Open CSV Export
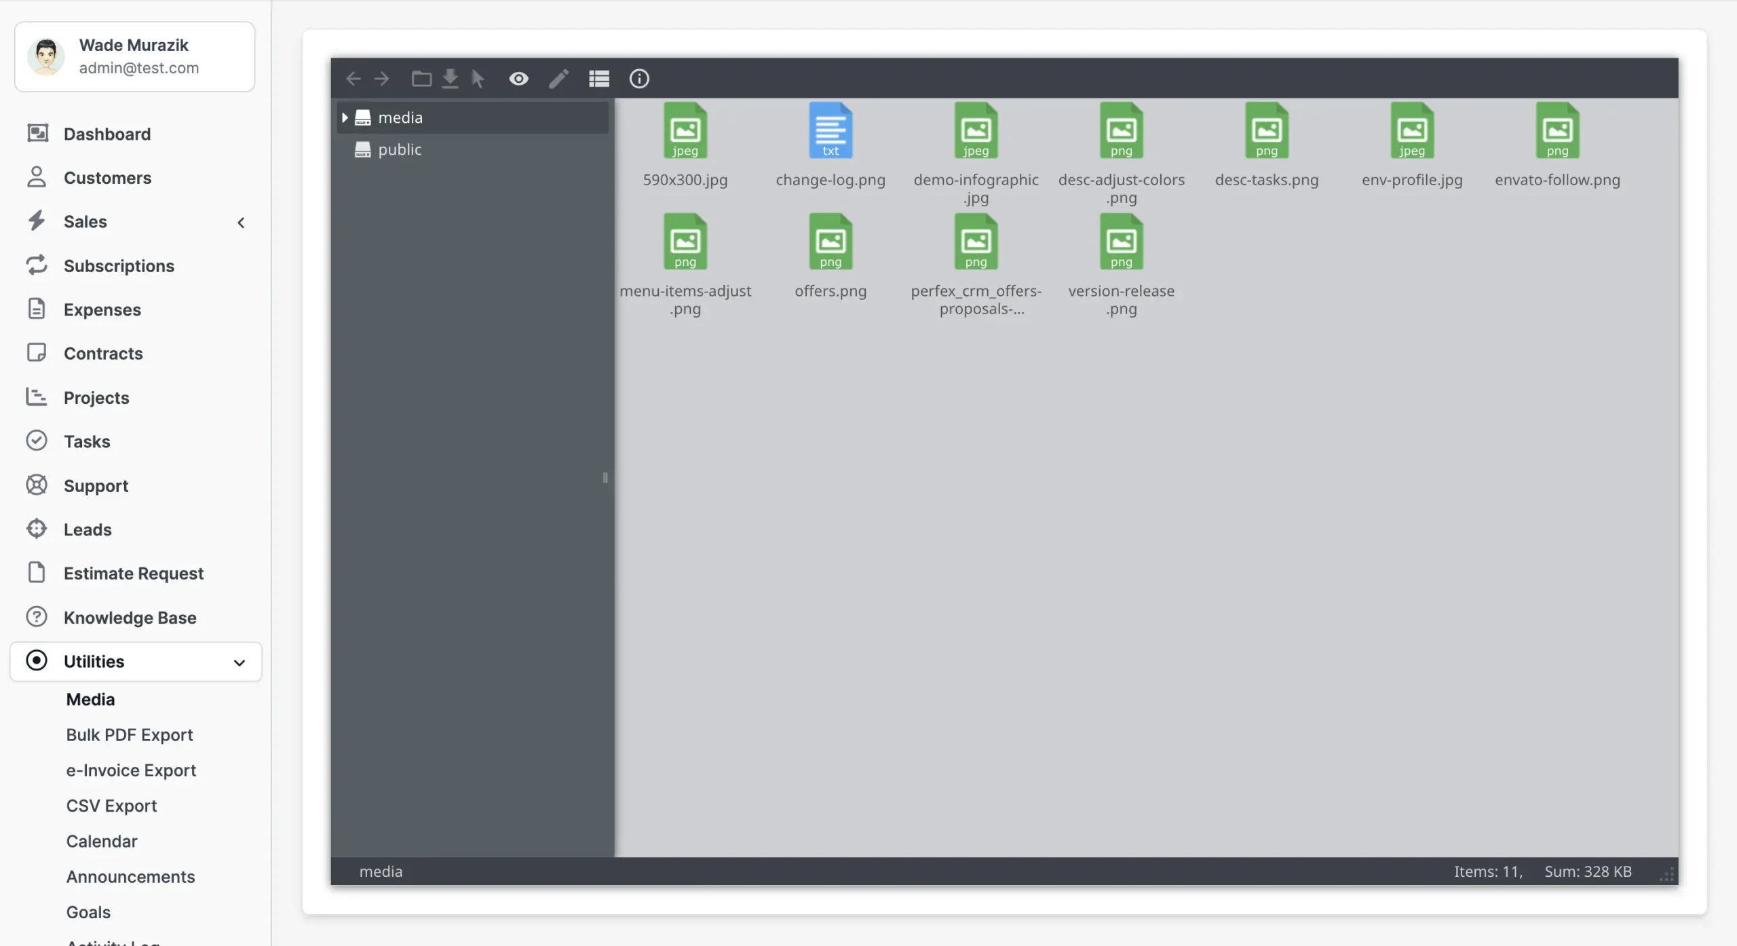The height and width of the screenshot is (946, 1737). pos(111,806)
